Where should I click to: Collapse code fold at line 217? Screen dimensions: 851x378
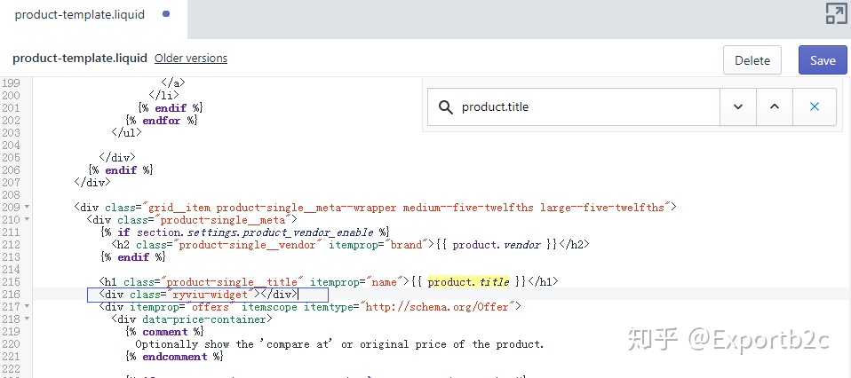pyautogui.click(x=27, y=307)
